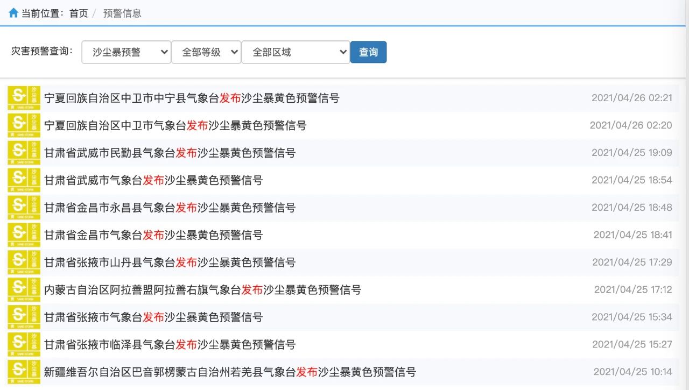Click sandstorm icon beside 张掖市山丹县 warning
Screen dimensions: 689x390
24,263
